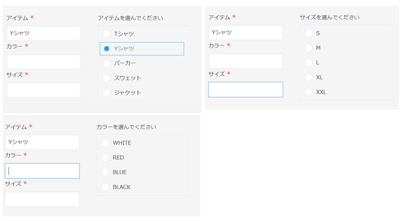Click the empty カラー field beside the item options
Image resolution: width=405 pixels, height=221 pixels.
pyautogui.click(x=44, y=62)
